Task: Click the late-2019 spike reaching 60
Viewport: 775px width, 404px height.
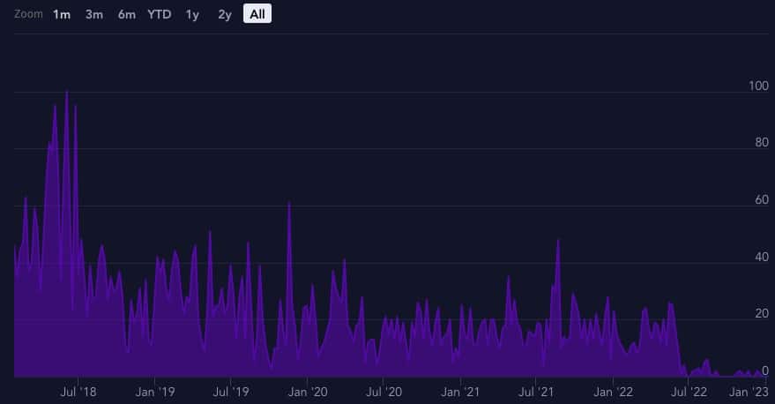Action: [289, 204]
